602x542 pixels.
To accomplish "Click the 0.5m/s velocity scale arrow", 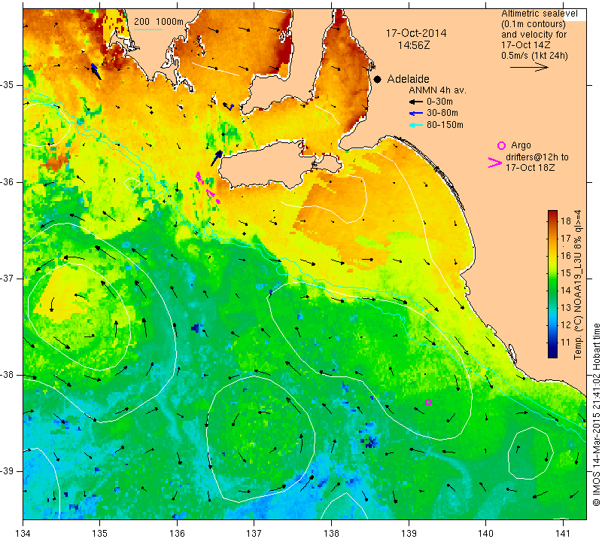I will pyautogui.click(x=529, y=67).
